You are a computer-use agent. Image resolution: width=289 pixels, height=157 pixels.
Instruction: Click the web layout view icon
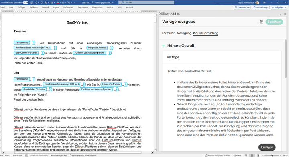[x=258, y=155]
